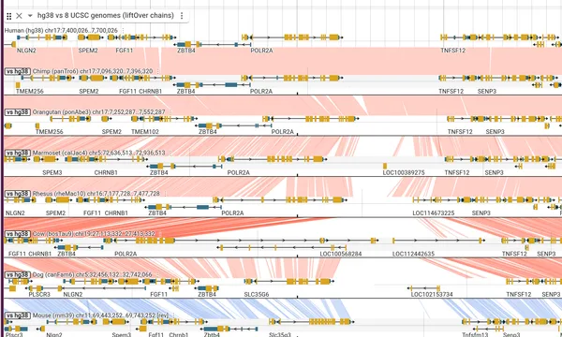The image size is (562, 337).
Task: Click the 'vs hg38' badge on Cow row
Action: tap(18, 234)
